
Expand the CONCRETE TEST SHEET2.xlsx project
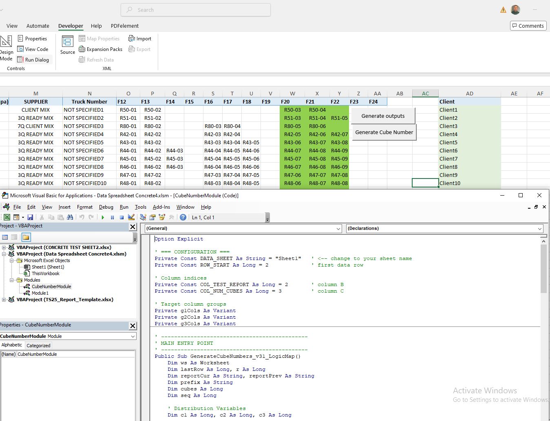pyautogui.click(x=3, y=247)
